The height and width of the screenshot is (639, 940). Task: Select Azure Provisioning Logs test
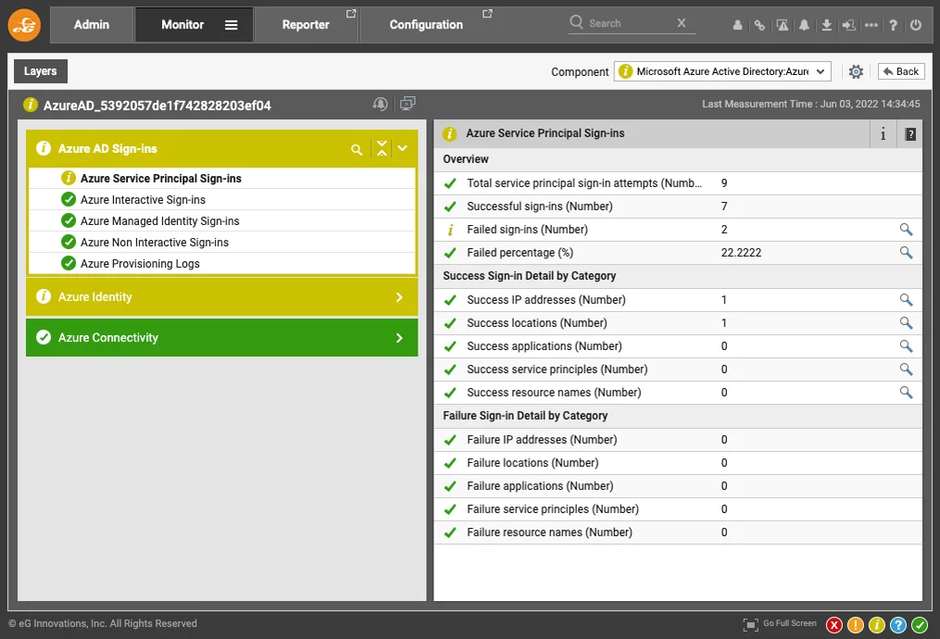(222, 264)
